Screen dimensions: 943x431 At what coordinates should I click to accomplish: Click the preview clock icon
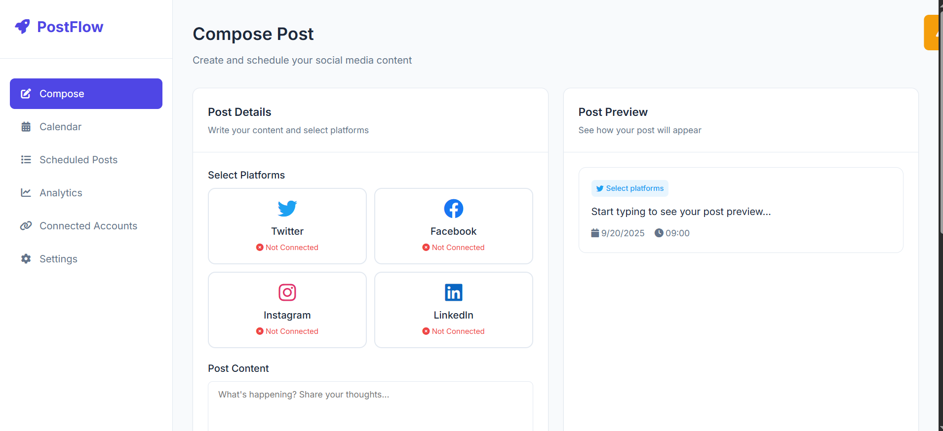[x=659, y=233]
